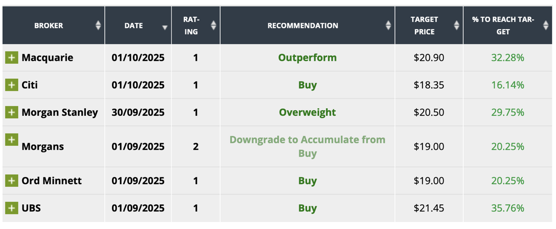Screen dimensions: 556x229
Task: Open Downgrade to Accumulate from Buy
Action: click(x=307, y=146)
